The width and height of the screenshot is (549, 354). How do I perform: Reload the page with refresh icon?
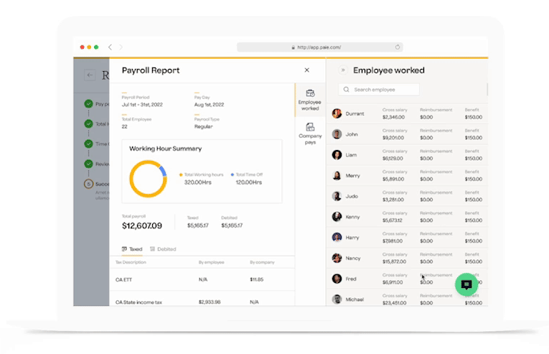398,47
